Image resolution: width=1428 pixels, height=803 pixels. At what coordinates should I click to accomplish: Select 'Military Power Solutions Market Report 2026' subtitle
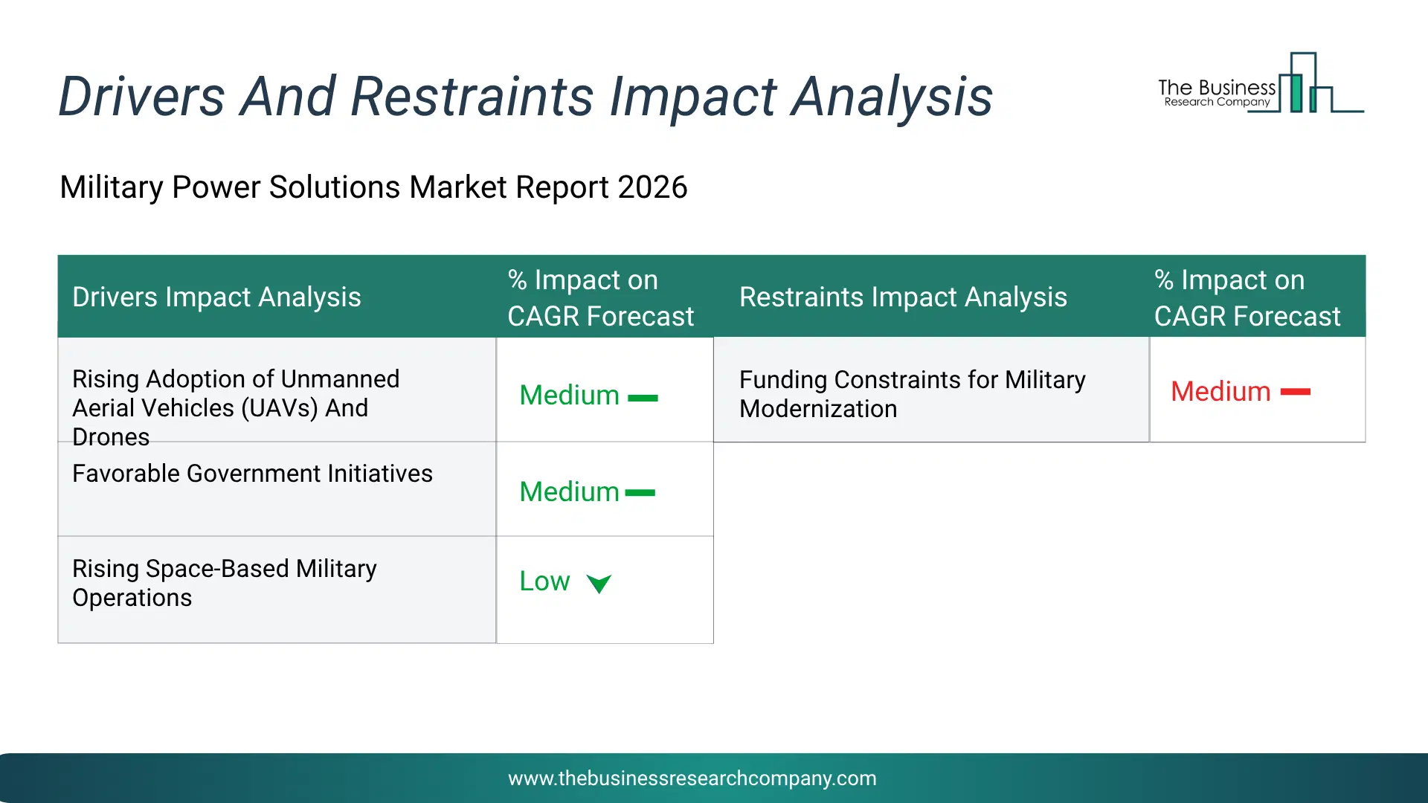[x=373, y=187]
